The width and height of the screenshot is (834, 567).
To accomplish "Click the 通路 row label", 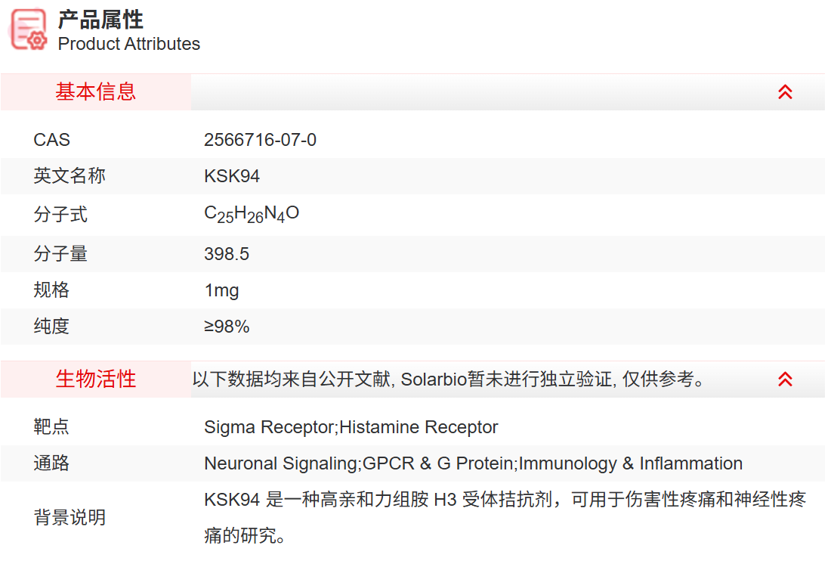I will click(51, 463).
